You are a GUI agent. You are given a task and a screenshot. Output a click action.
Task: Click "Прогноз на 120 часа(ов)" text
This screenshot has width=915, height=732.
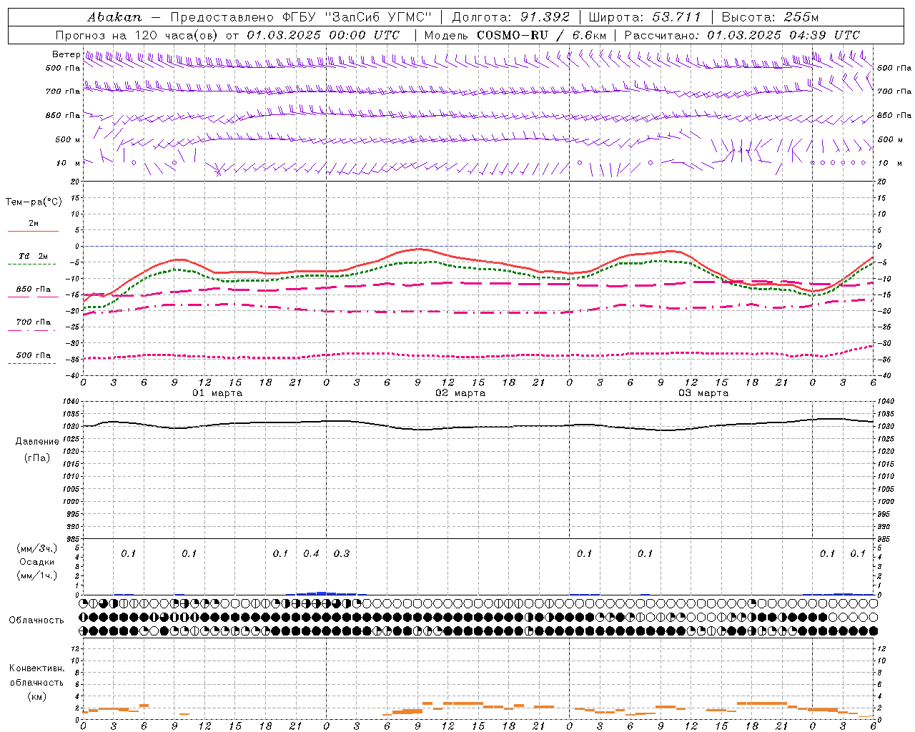(138, 35)
